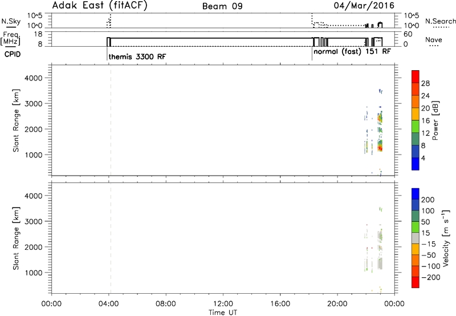The width and height of the screenshot is (456, 316).
Task: Click the bright blue bottom segment of the Power colorbar
Action: (416, 164)
